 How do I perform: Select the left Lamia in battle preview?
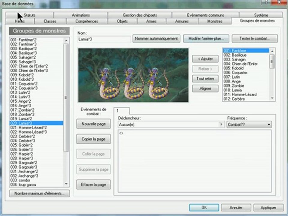point(109,84)
